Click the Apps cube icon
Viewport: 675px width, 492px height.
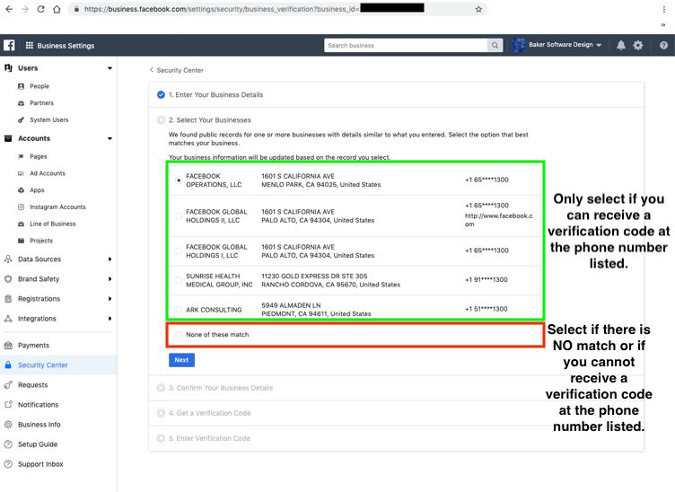pyautogui.click(x=22, y=189)
